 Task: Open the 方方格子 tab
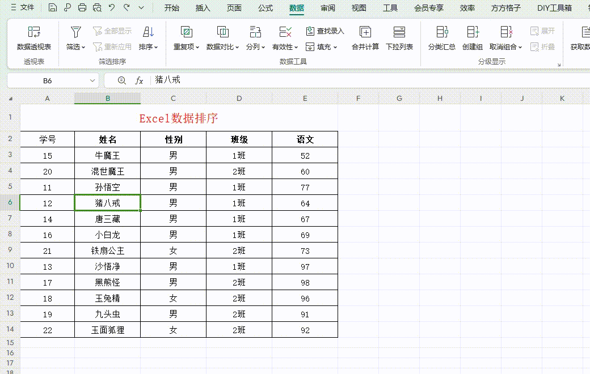tap(506, 8)
